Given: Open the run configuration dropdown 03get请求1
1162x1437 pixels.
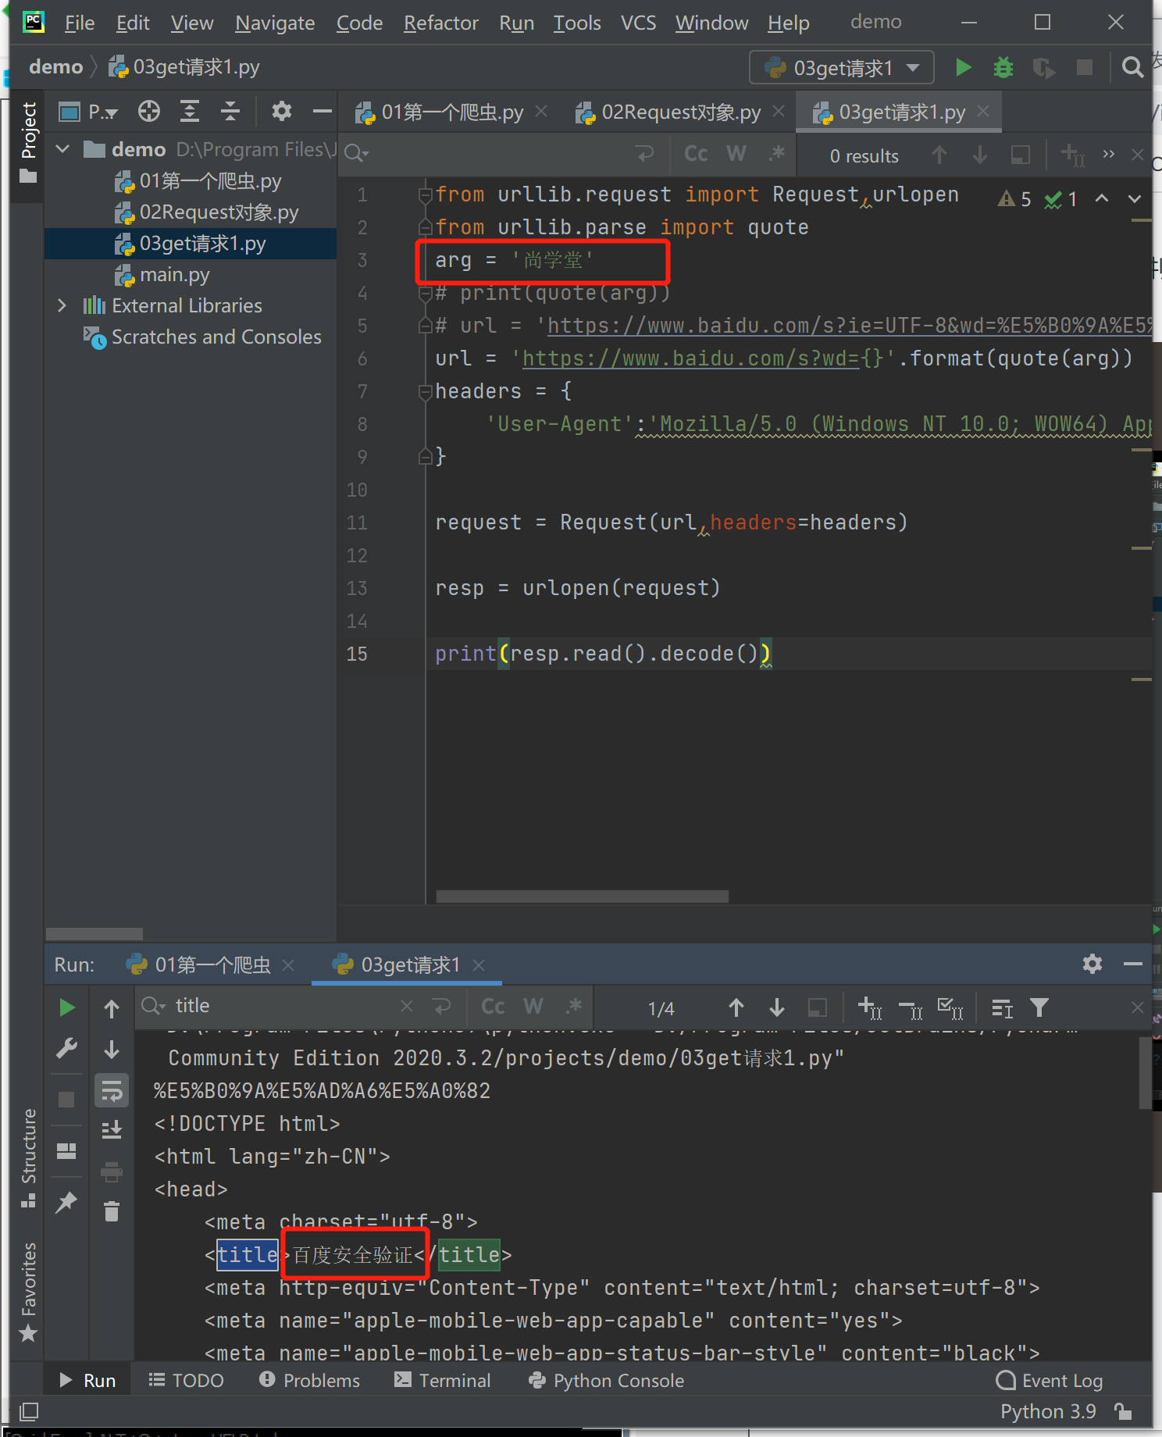Looking at the screenshot, I should tap(842, 68).
